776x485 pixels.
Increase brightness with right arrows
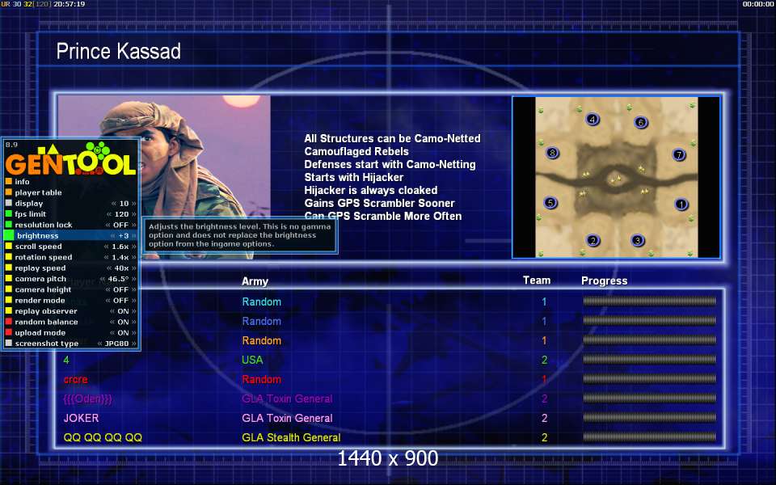[133, 236]
